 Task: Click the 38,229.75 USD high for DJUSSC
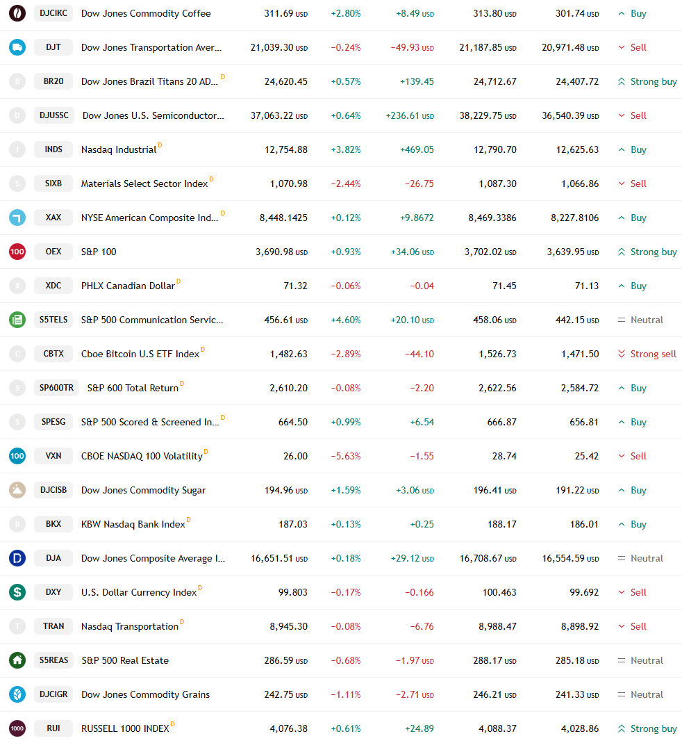(x=488, y=115)
